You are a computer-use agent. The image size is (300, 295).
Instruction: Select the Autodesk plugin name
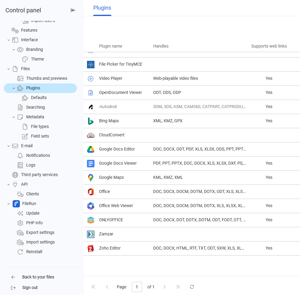(108, 107)
